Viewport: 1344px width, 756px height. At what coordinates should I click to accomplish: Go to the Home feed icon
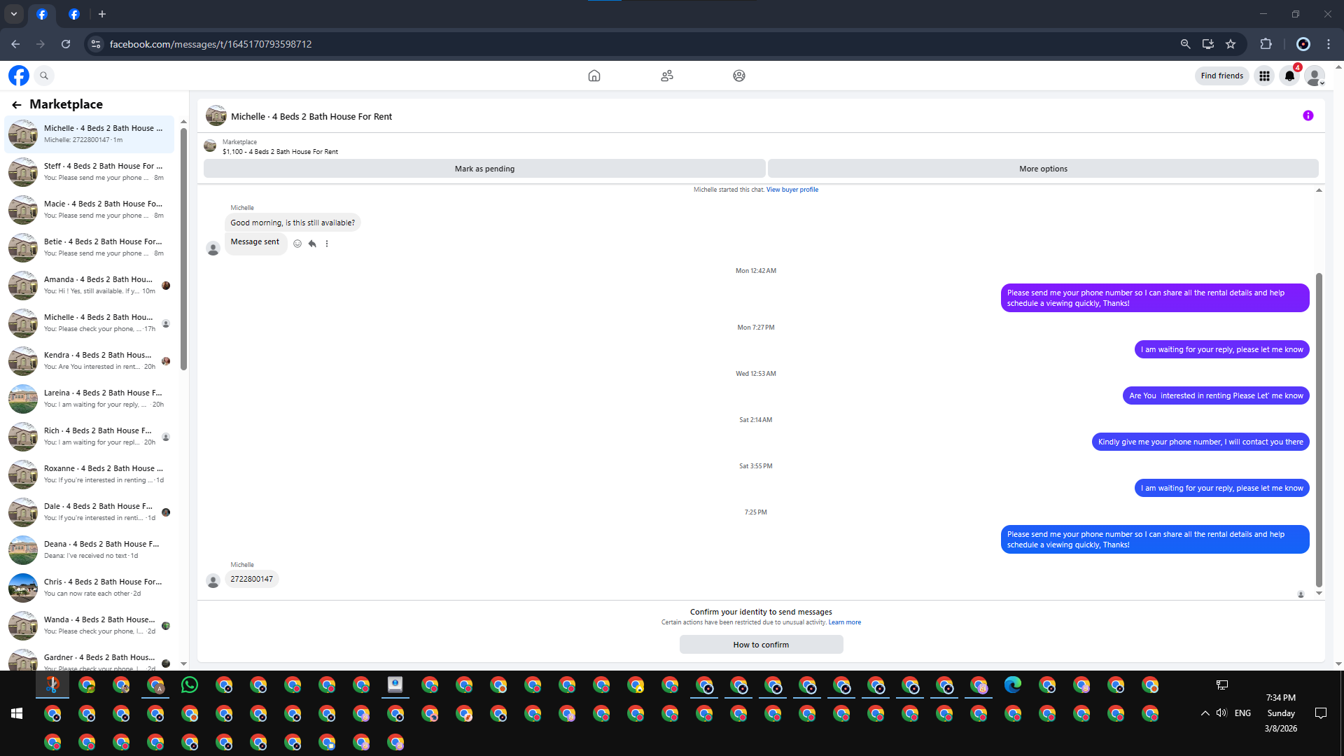(x=594, y=76)
